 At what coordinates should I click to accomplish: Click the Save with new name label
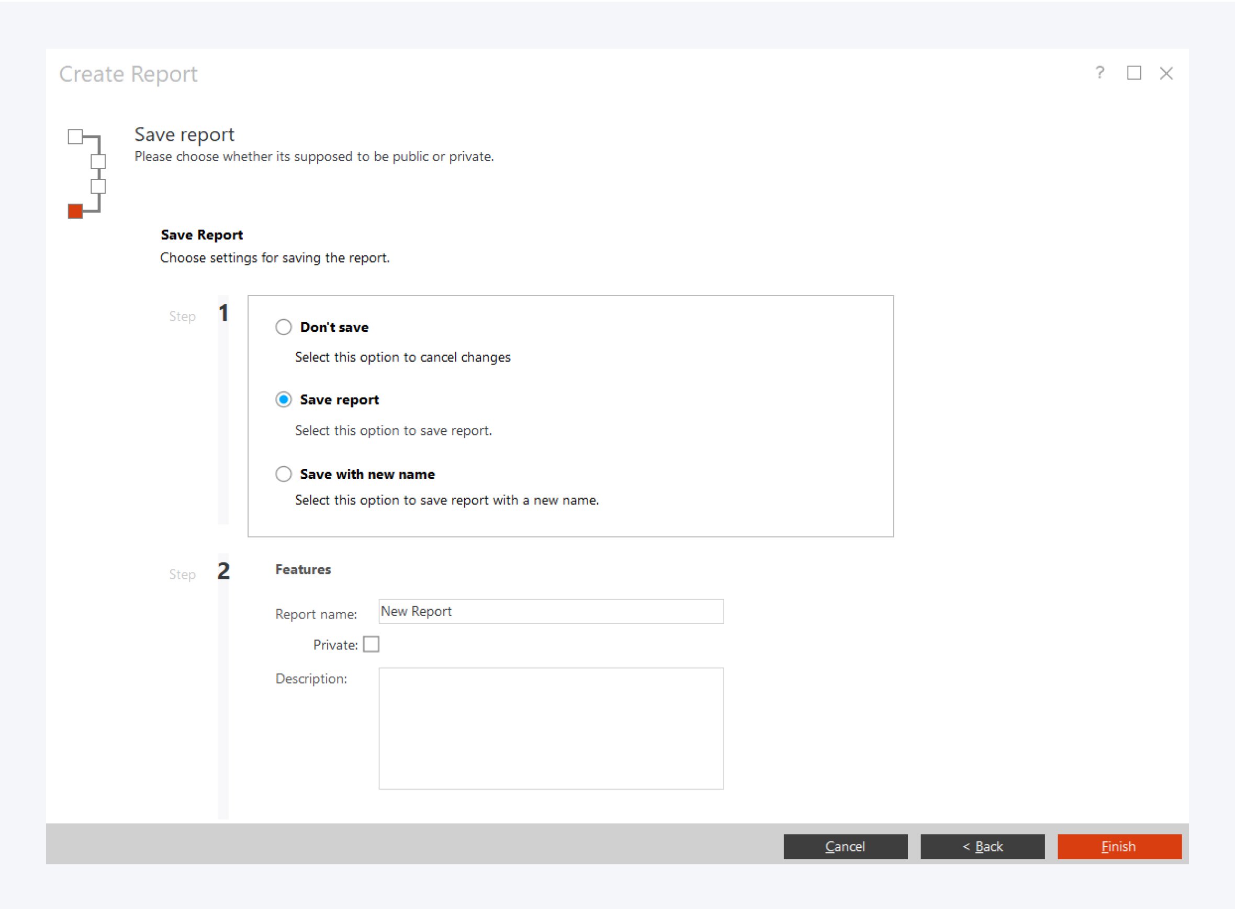tap(367, 474)
